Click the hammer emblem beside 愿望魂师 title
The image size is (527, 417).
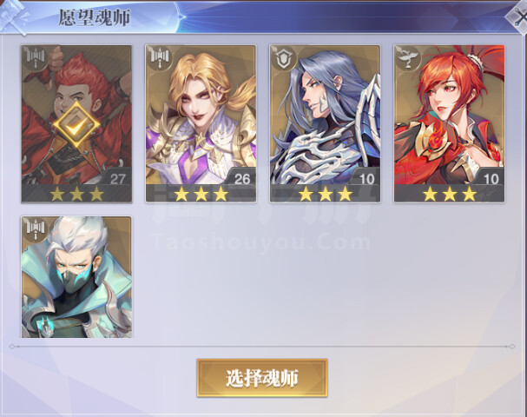(x=13, y=17)
